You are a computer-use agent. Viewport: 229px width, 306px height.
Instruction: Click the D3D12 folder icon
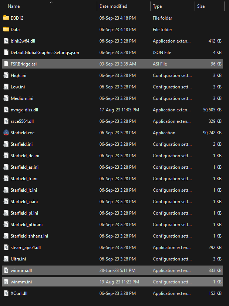coord(6,18)
